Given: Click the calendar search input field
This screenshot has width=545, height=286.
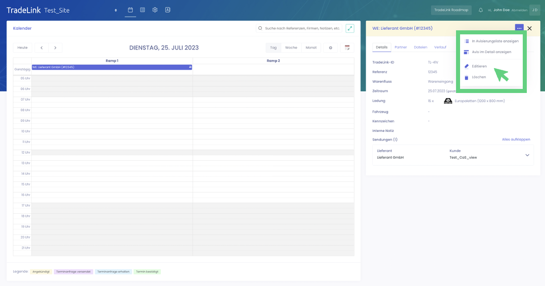Looking at the screenshot, I should tap(302, 28).
